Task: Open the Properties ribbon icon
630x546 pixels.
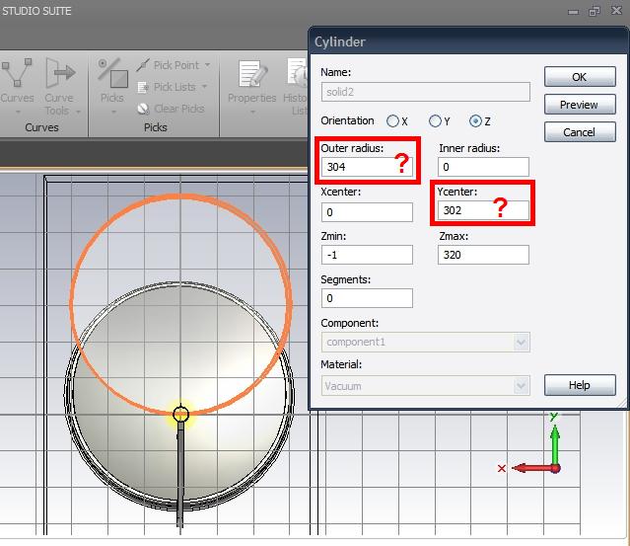Action: [x=252, y=77]
